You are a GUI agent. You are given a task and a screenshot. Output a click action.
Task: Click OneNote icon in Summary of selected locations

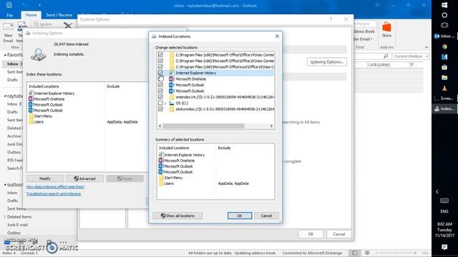160,161
